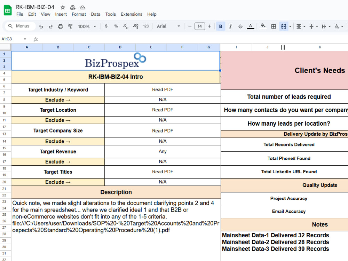348x261 pixels.
Task: Print the spreadsheet using printer icon
Action: (60, 26)
